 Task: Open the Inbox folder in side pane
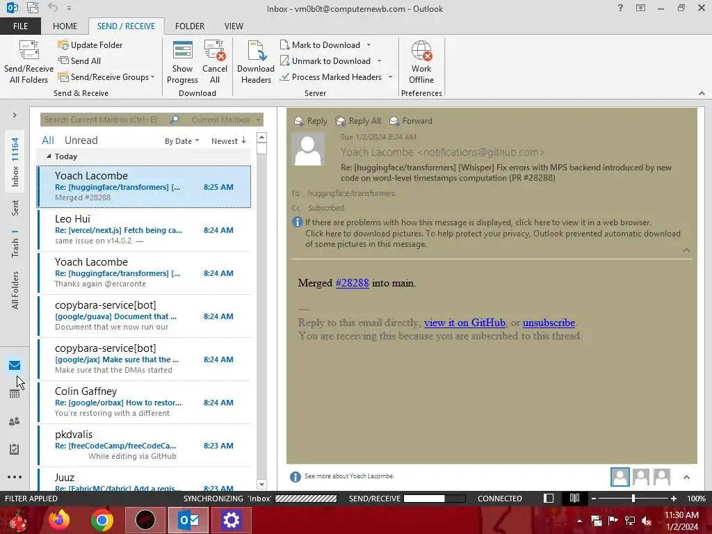click(15, 162)
